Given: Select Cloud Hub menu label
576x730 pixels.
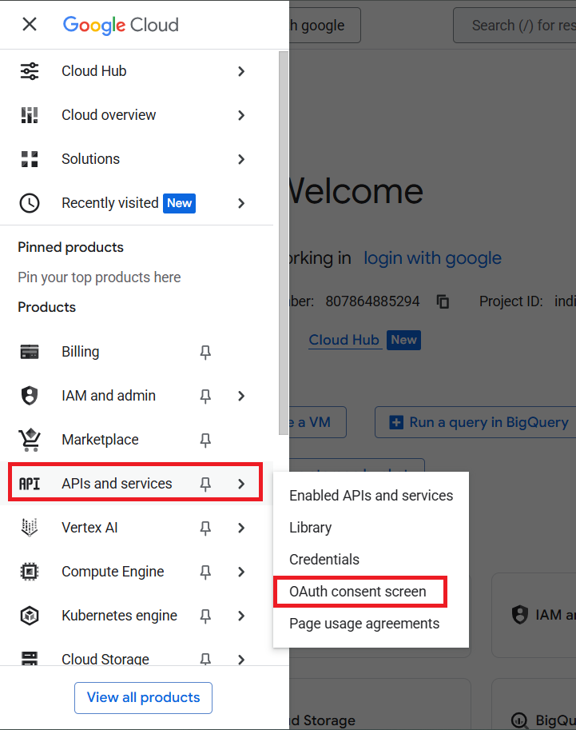Looking at the screenshot, I should coord(94,71).
